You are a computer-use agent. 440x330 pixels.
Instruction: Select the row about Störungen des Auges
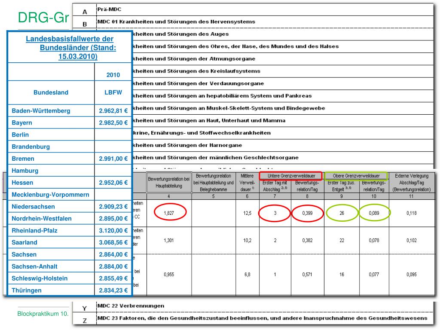(x=283, y=34)
